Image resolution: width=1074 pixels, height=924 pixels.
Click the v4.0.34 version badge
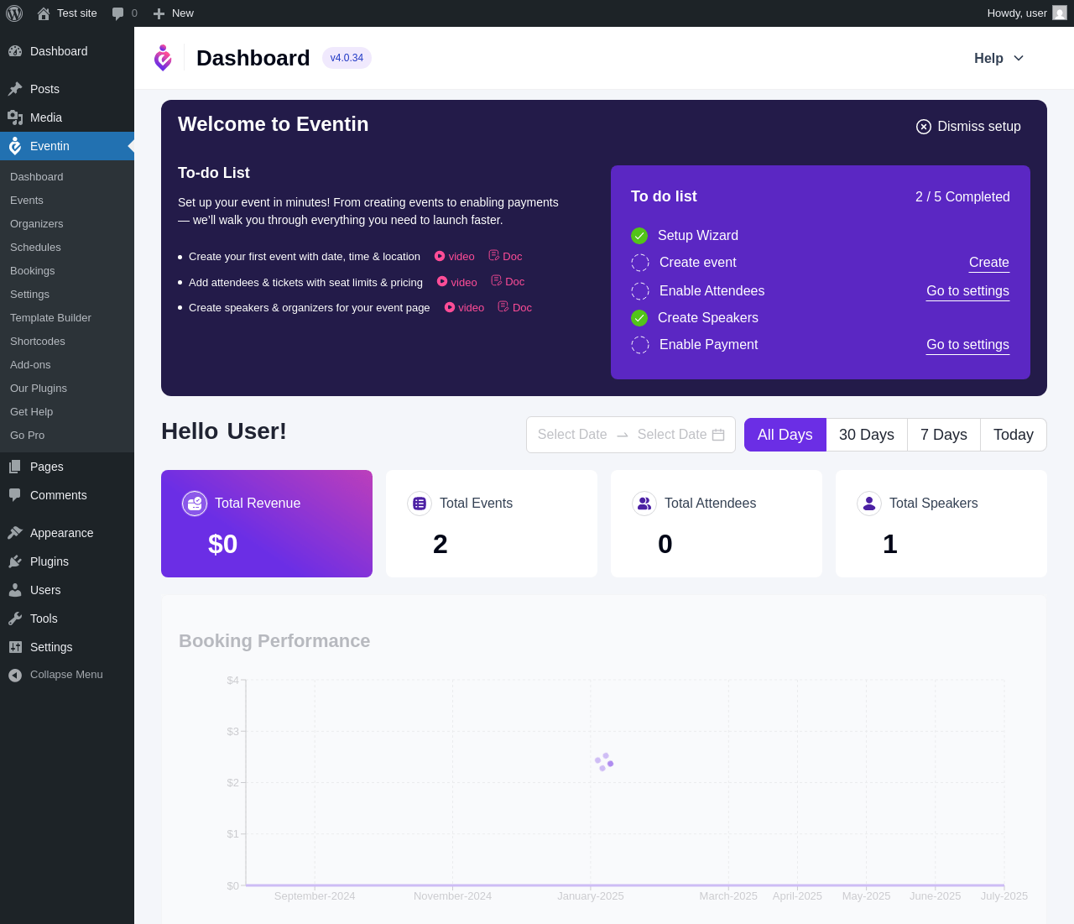point(347,58)
